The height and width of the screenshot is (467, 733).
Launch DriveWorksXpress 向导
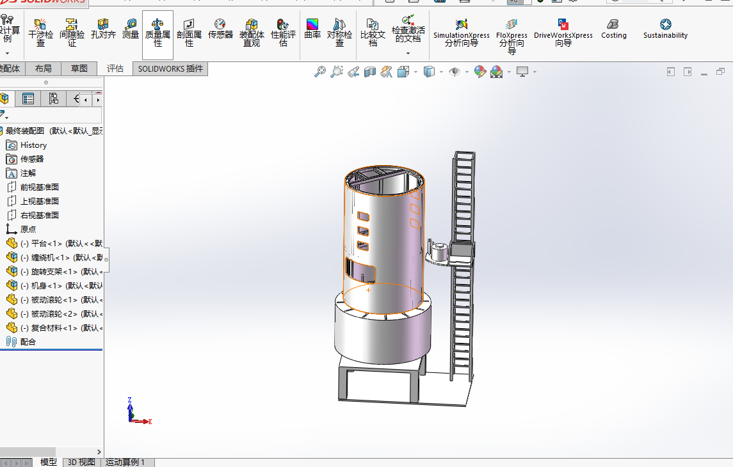pos(563,33)
